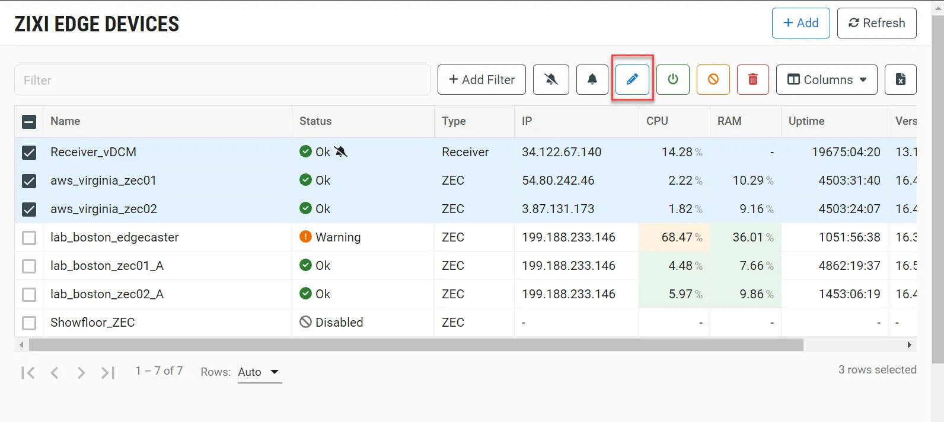944x422 pixels.
Task: Click the export to Excel file icon
Action: coord(900,79)
